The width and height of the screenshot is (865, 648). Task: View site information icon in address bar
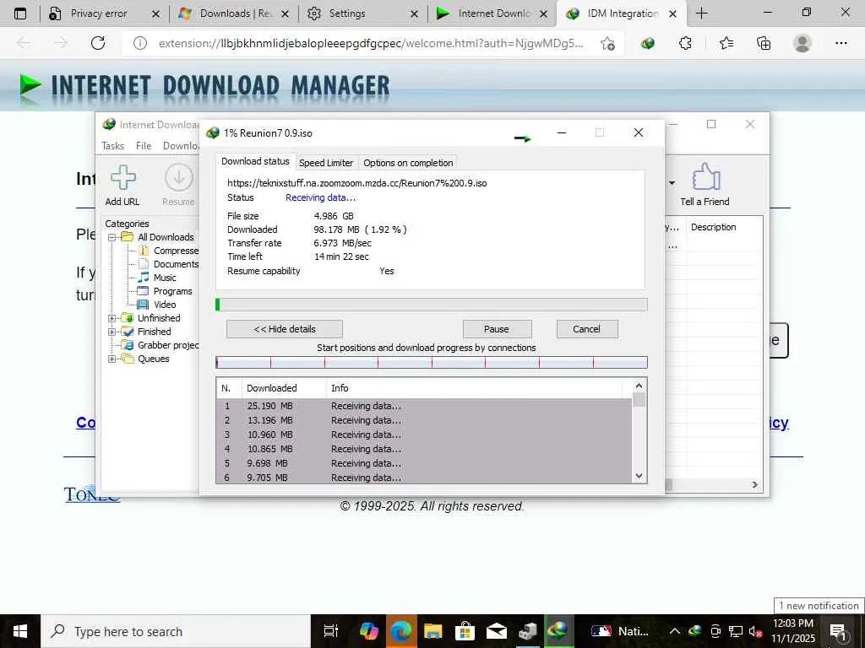(x=140, y=43)
